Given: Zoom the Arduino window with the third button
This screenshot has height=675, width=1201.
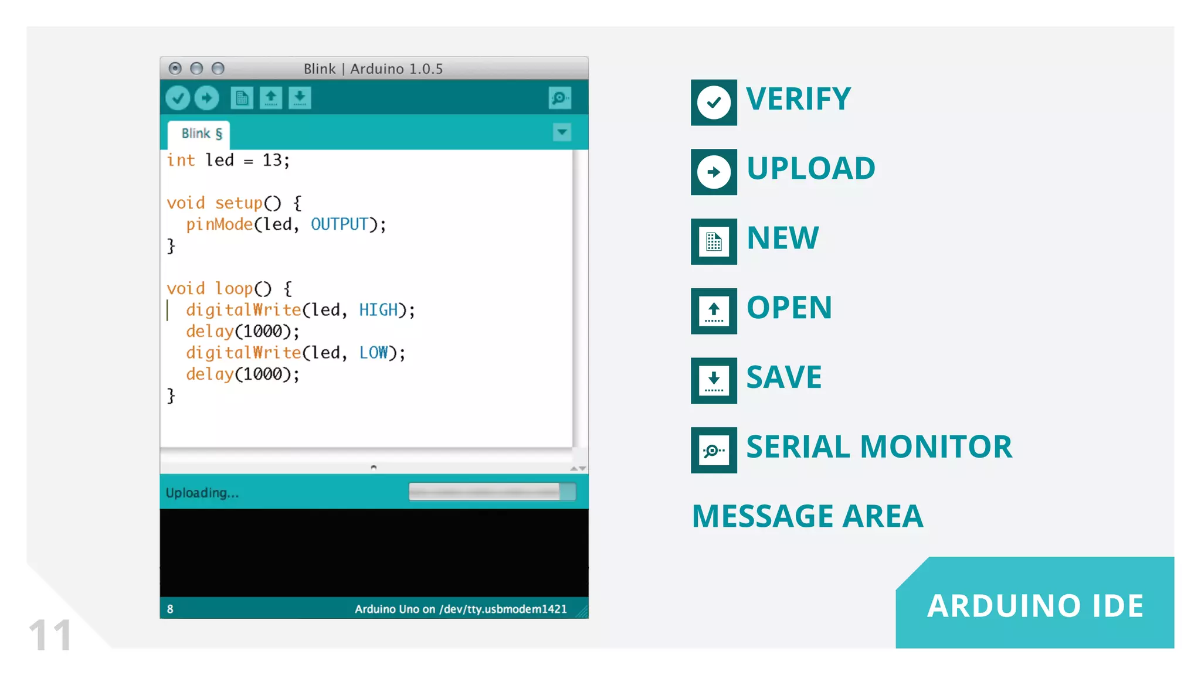Looking at the screenshot, I should click(218, 69).
